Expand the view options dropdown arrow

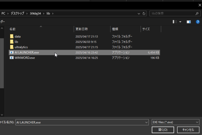[180, 22]
